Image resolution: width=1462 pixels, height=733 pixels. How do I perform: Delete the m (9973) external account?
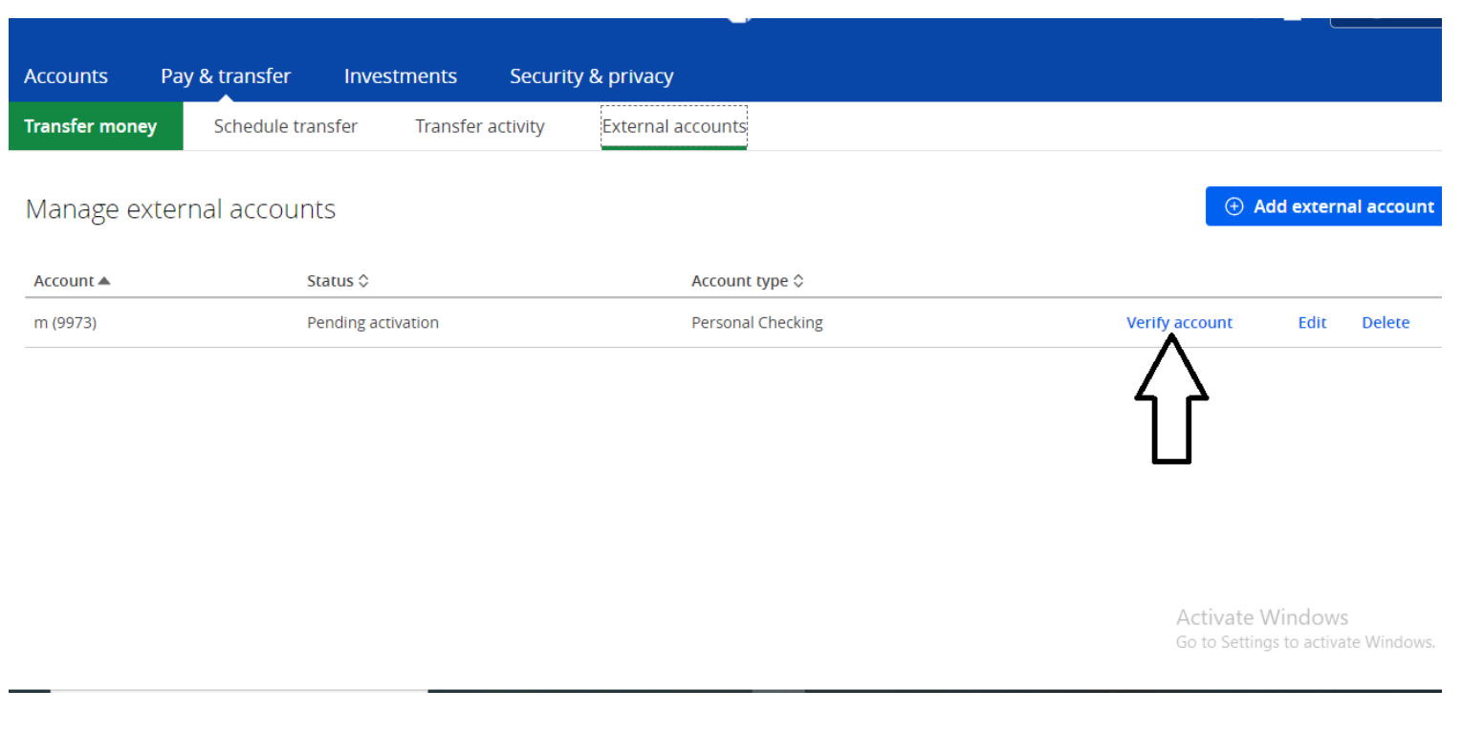point(1386,323)
